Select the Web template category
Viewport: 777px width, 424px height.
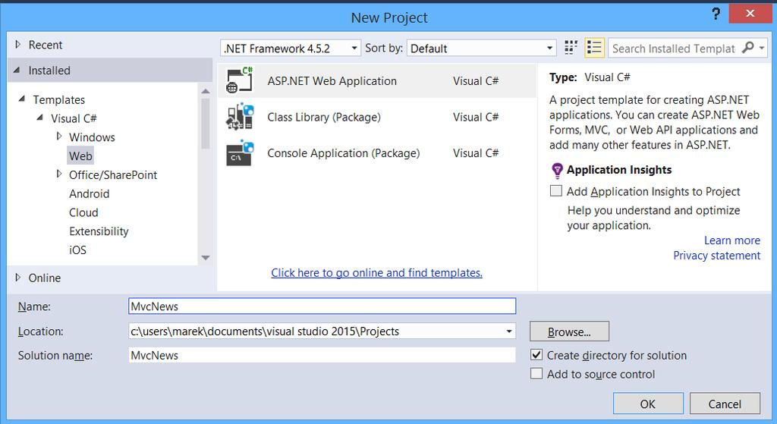point(80,156)
